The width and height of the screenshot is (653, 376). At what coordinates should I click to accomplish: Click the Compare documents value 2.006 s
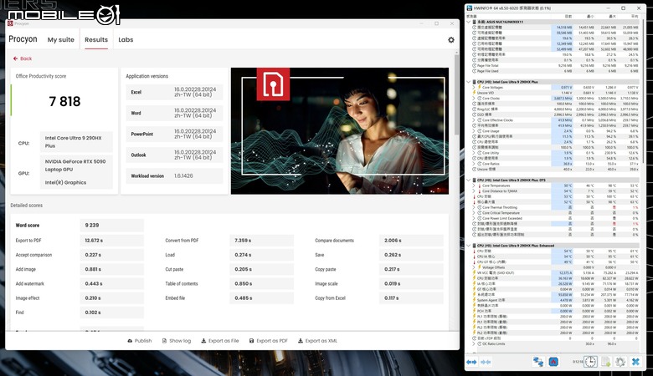(411, 240)
